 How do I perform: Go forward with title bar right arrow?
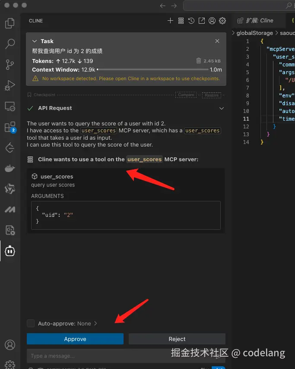click(x=174, y=6)
